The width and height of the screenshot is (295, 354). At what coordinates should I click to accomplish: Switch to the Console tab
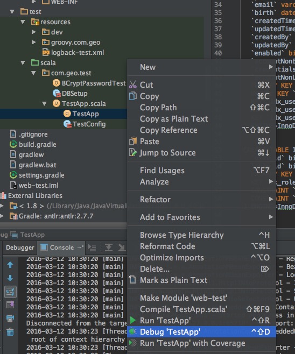pos(62,247)
